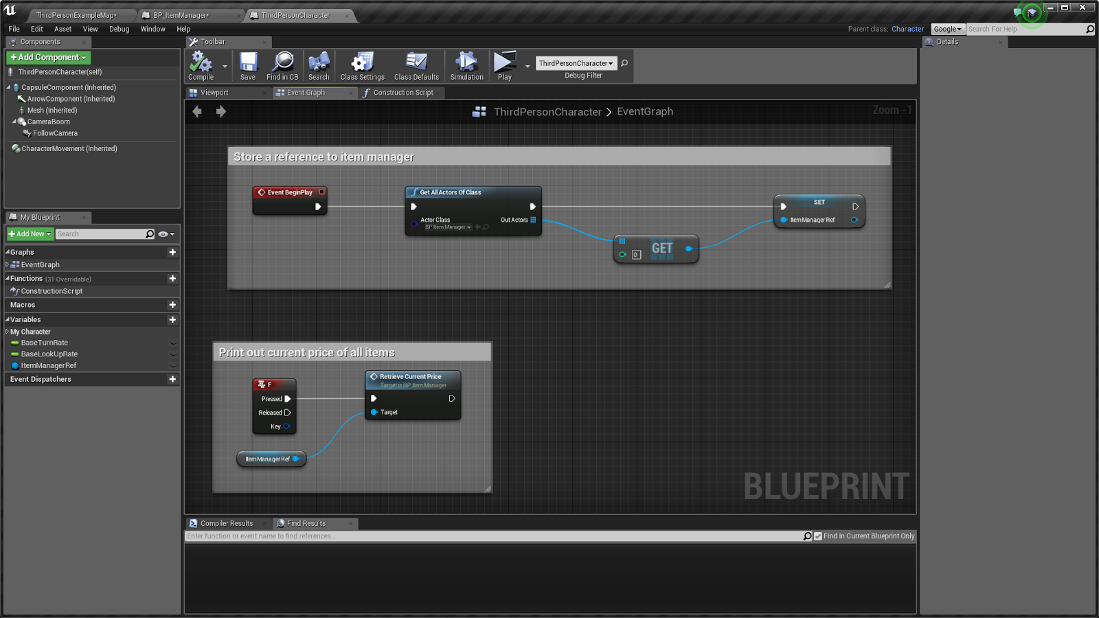The height and width of the screenshot is (618, 1099).
Task: Click the green type pill of BaseTurnRate
Action: coord(14,343)
